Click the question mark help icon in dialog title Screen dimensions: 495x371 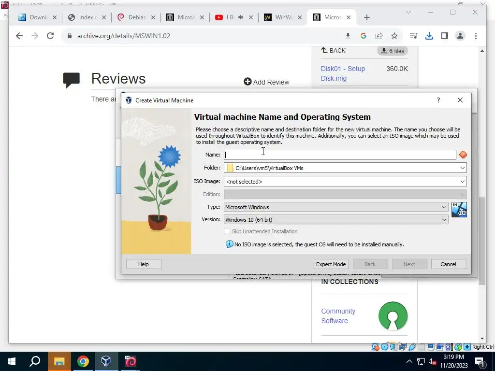coord(438,100)
